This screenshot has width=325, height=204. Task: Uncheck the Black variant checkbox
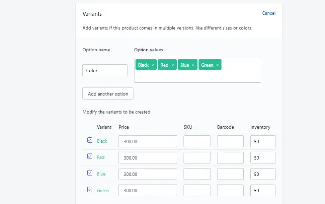[90, 140]
